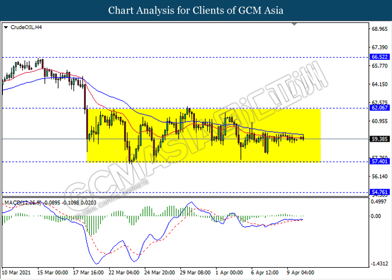Click the chart shift marker triangle at top

point(294,24)
